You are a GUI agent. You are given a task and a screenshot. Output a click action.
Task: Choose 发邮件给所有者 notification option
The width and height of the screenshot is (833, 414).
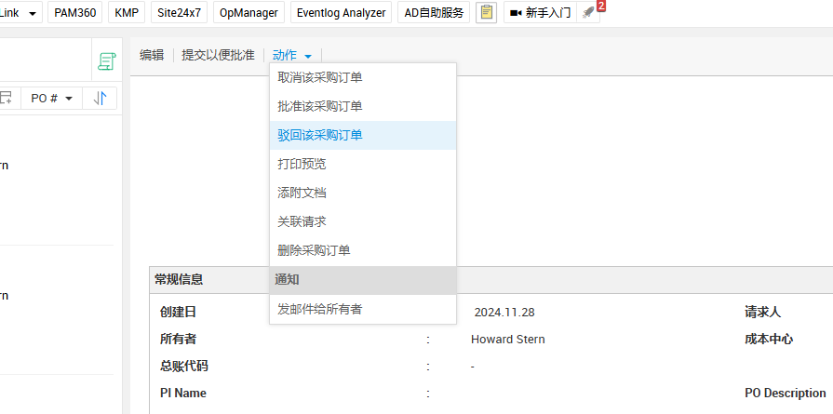pos(320,309)
